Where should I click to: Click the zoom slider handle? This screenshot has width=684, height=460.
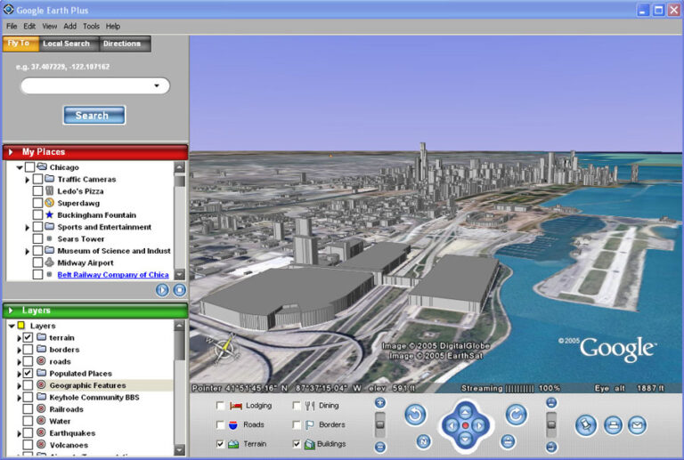click(x=380, y=424)
